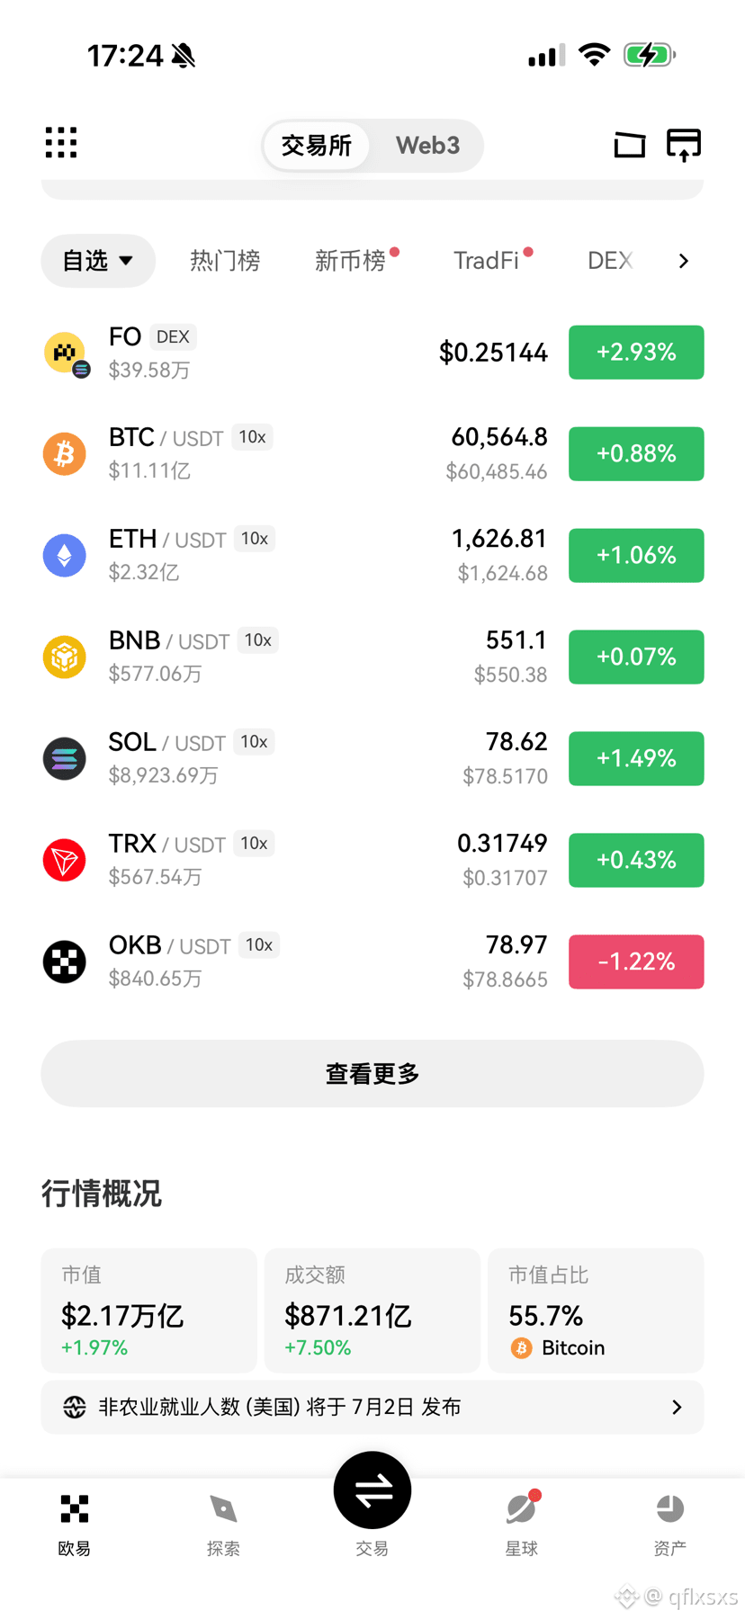The width and height of the screenshot is (745, 1619).
Task: Expand the 自选 watchlist dropdown
Action: click(x=98, y=261)
